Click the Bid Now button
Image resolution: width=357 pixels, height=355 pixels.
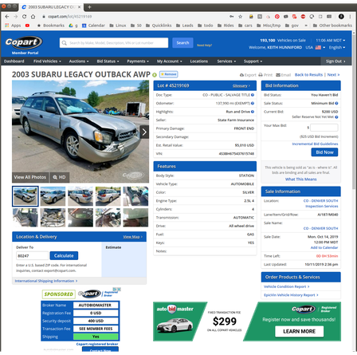(324, 152)
